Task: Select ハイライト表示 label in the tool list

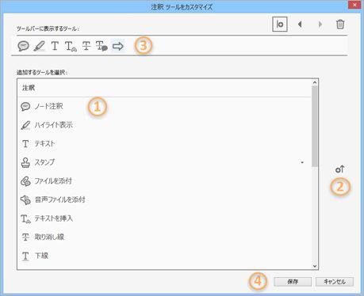Action: point(54,125)
